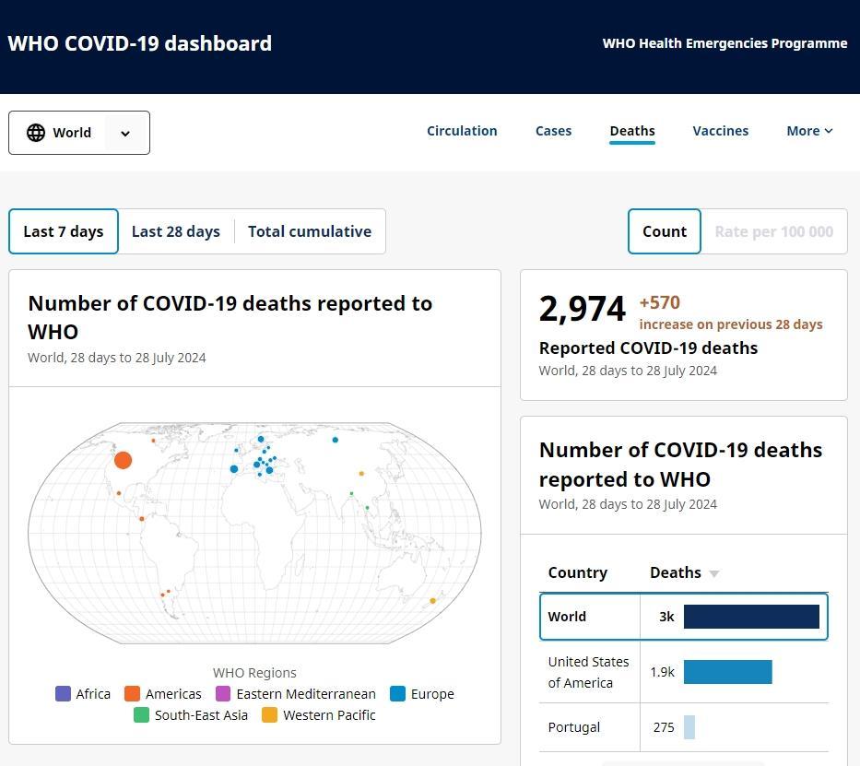Image resolution: width=860 pixels, height=766 pixels.
Task: Click the blue bubble over Russia
Action: (x=335, y=440)
